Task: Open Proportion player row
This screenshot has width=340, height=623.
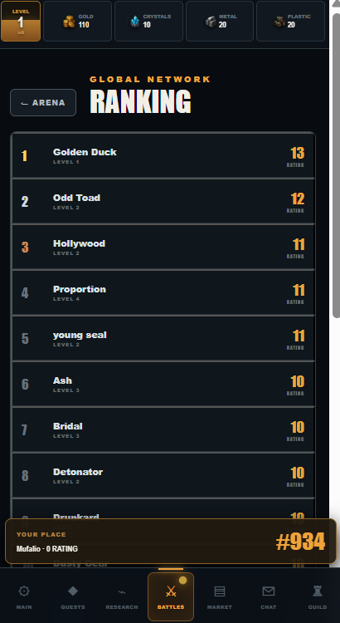Action: point(163,293)
